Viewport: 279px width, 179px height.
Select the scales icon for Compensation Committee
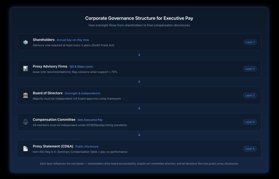click(25, 122)
